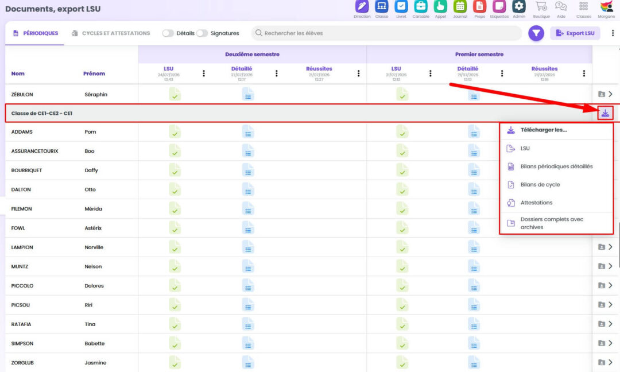Choose Dossiers complets avec archives entry
The height and width of the screenshot is (372, 620).
click(556, 223)
